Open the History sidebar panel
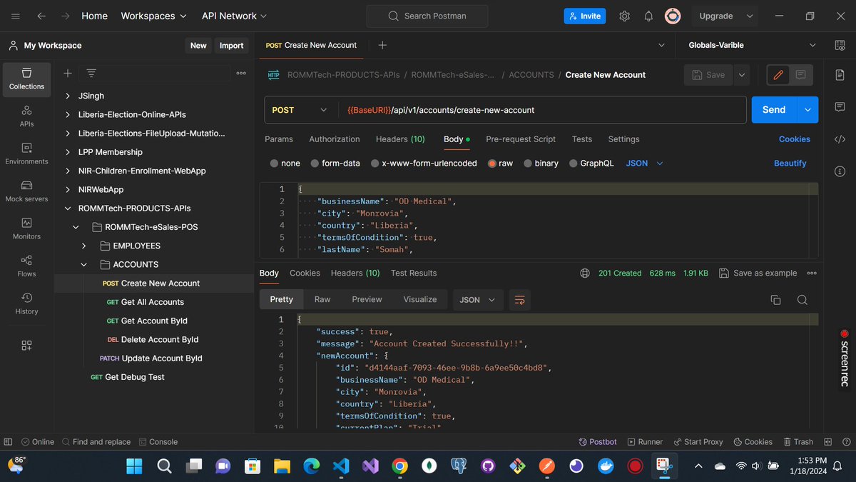The width and height of the screenshot is (856, 482). click(x=26, y=303)
